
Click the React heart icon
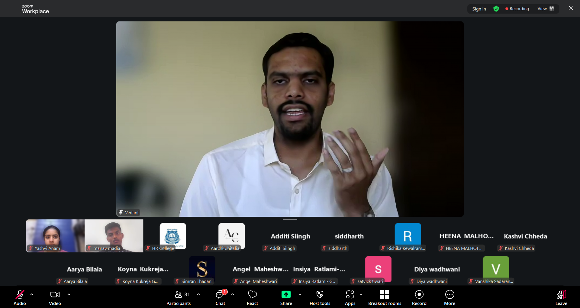pos(252,298)
